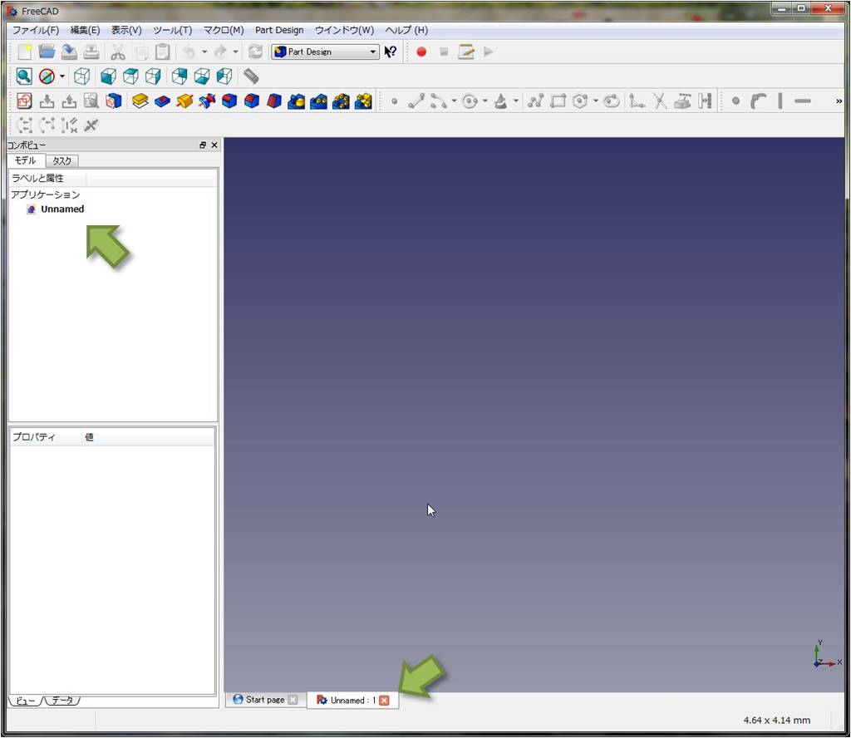
Task: Click the Revolution tool icon
Action: point(184,101)
